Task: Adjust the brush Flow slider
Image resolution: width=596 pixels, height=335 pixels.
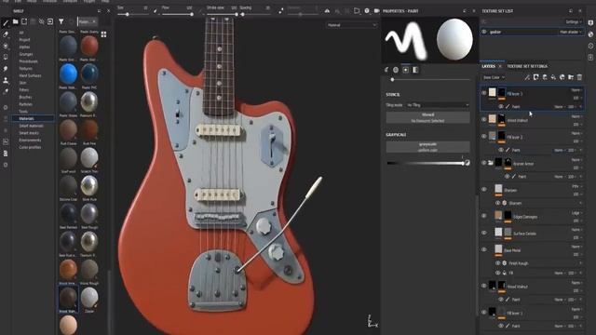Action: 178,15
